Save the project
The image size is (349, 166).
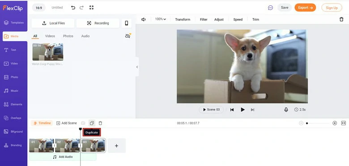(285, 8)
